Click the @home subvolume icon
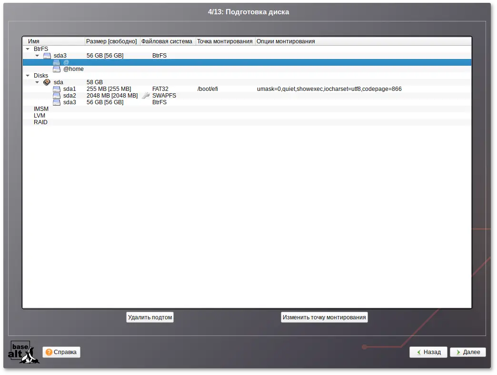 (57, 69)
